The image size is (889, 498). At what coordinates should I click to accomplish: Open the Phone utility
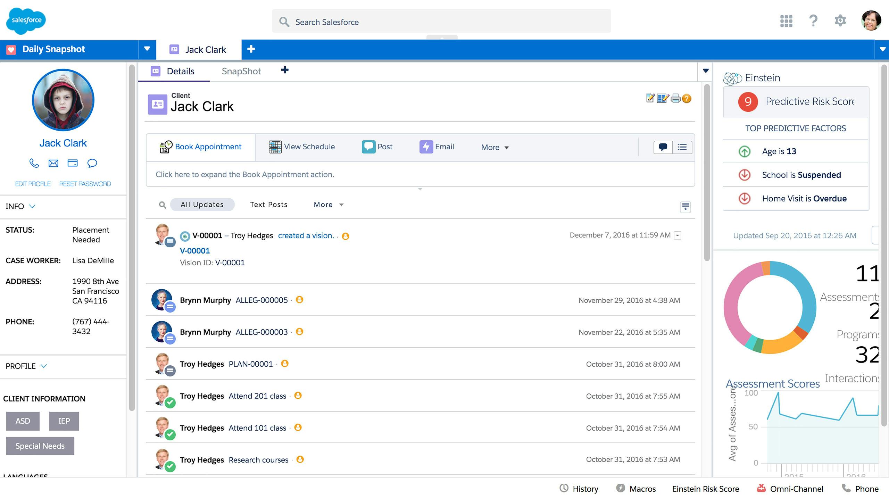pos(861,489)
